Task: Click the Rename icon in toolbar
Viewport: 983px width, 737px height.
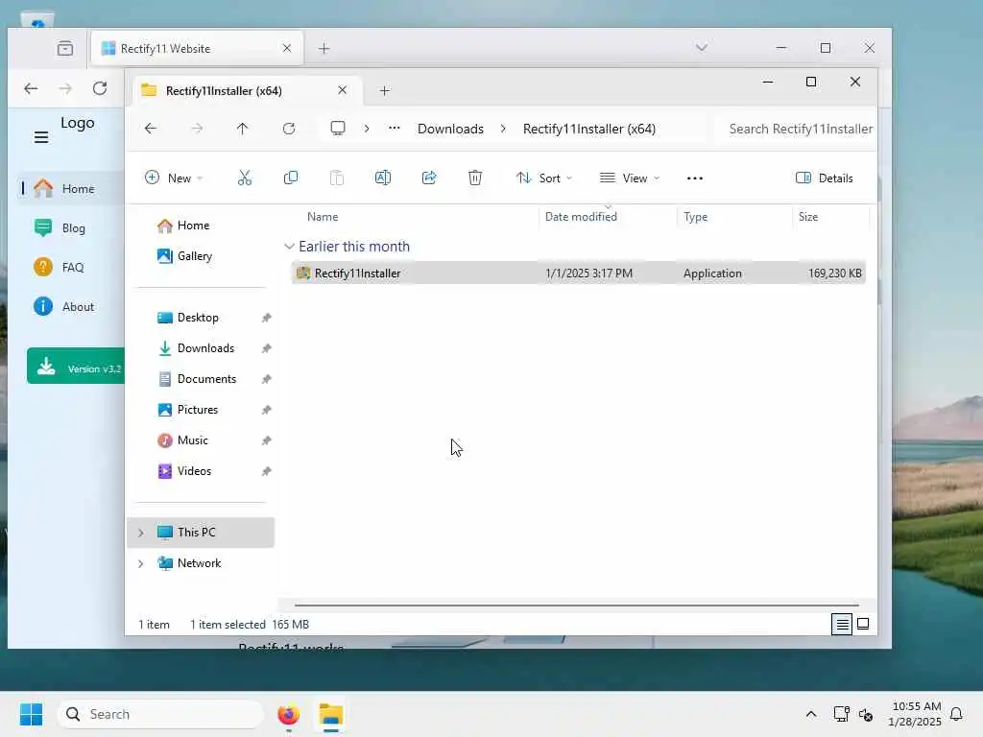Action: (382, 178)
